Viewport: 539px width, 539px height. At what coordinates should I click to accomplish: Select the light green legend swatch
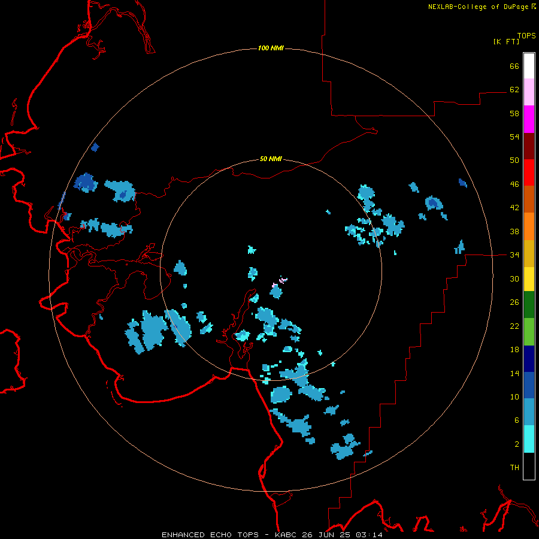(529, 332)
